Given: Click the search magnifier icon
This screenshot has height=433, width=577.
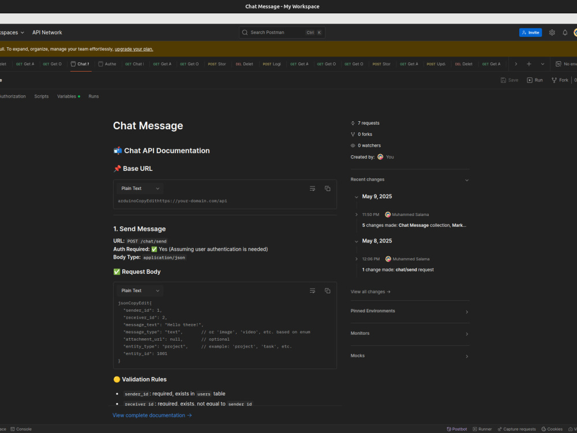Looking at the screenshot, I should point(245,32).
